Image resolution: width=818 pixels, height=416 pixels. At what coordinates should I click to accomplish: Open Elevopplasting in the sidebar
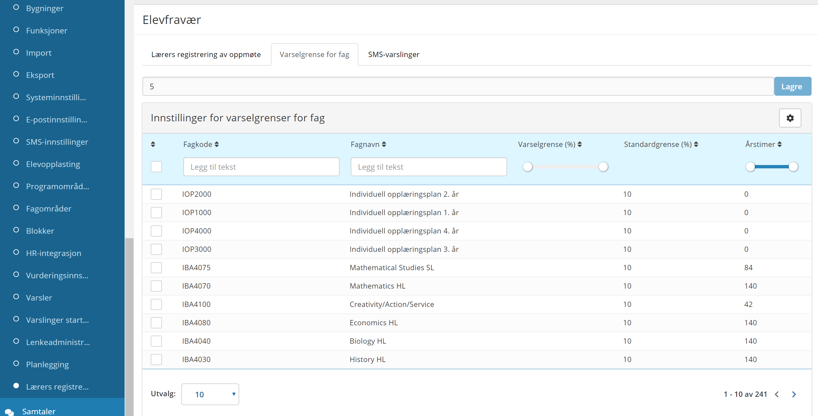pyautogui.click(x=53, y=164)
